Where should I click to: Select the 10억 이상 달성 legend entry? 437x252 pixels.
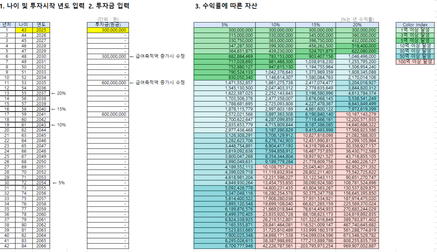(415, 46)
